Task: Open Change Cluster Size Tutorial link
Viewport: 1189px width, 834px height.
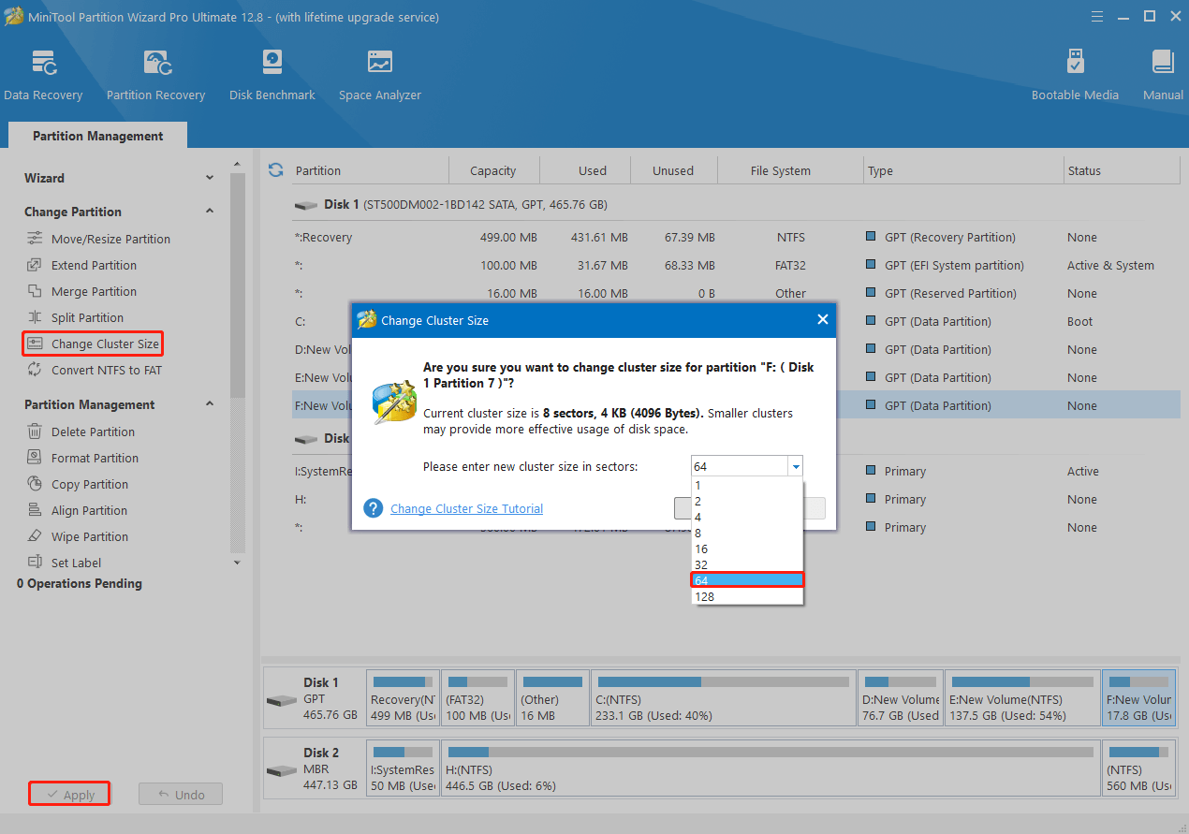Action: (466, 508)
